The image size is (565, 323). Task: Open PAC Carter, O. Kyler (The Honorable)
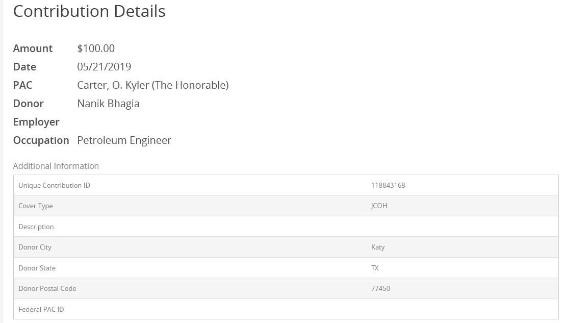pyautogui.click(x=153, y=85)
